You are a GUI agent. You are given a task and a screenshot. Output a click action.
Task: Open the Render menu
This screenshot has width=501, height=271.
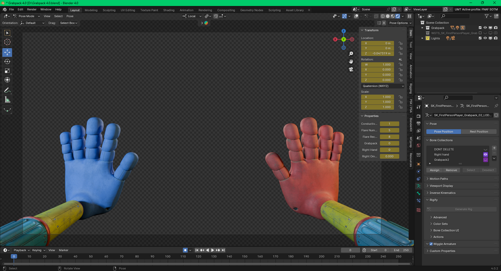(31, 9)
